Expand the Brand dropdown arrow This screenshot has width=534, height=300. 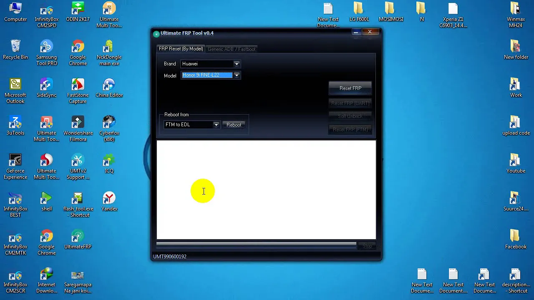[237, 64]
